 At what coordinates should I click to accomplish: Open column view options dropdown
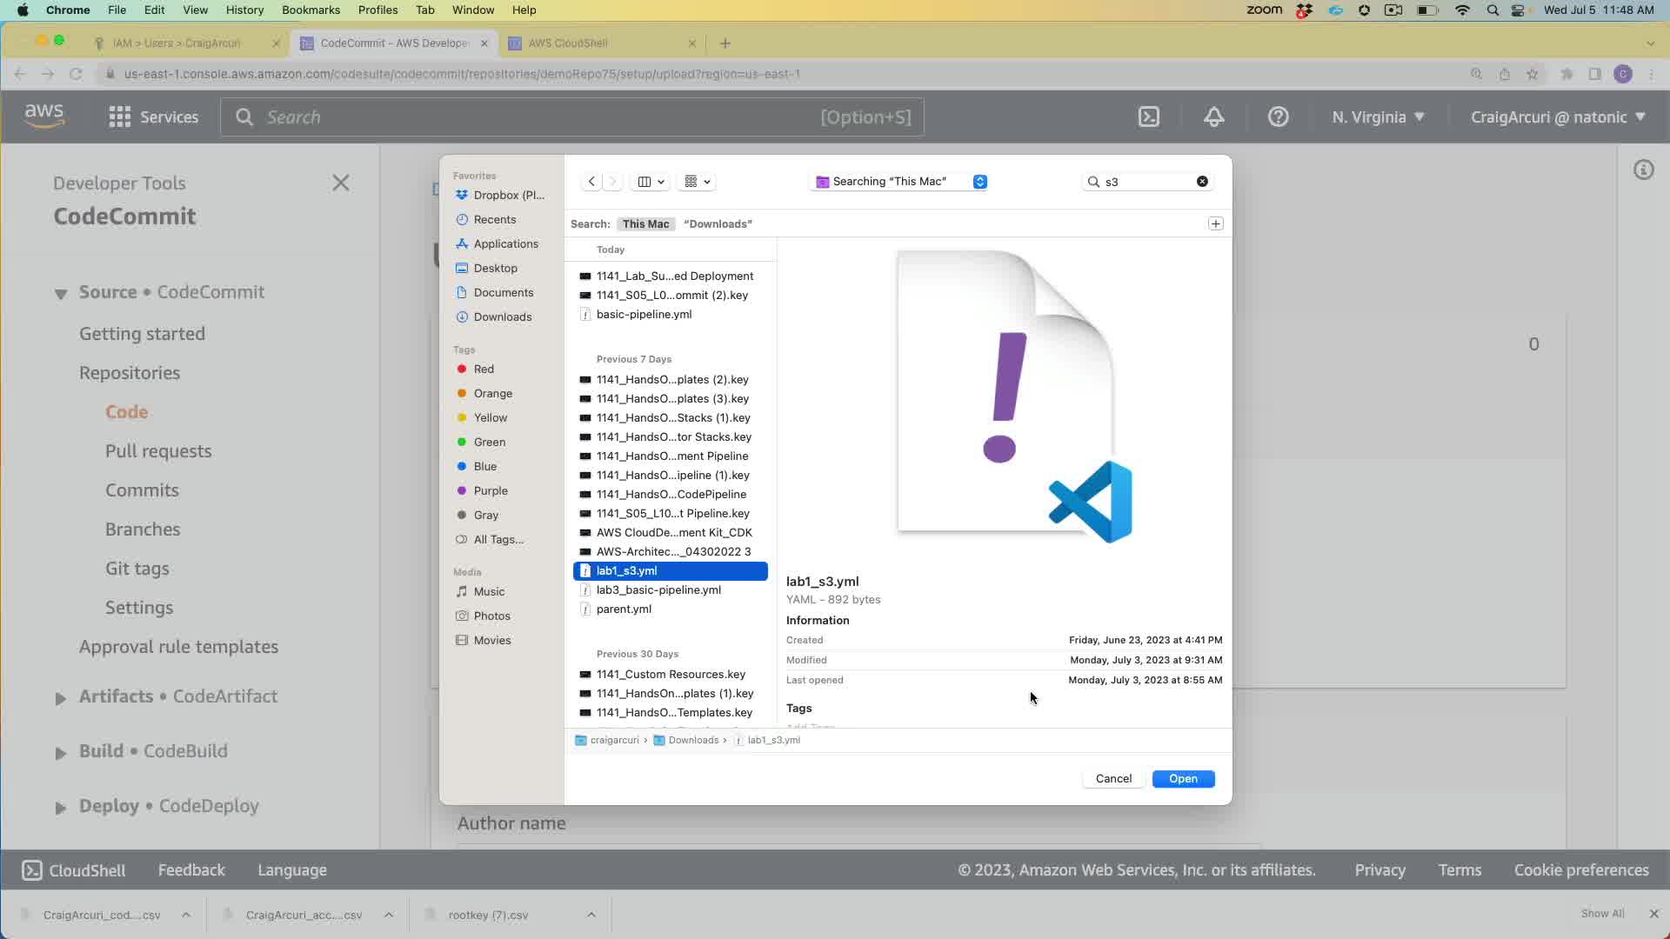tap(651, 182)
